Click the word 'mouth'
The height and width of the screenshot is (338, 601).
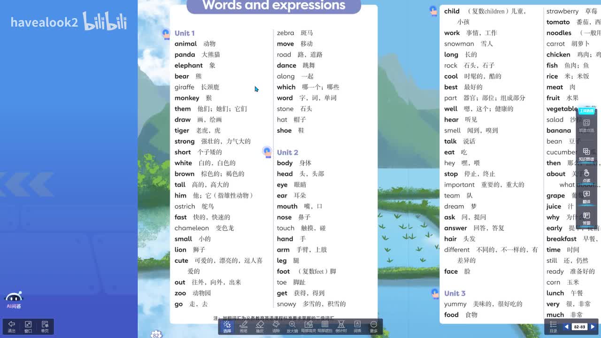point(287,207)
